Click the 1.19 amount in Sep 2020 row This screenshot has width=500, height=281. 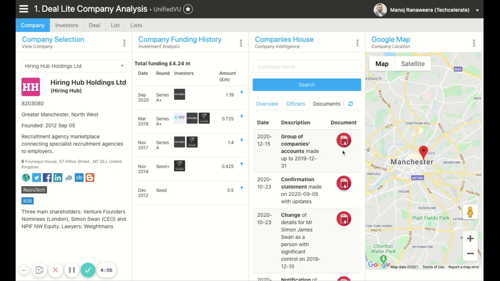230,95
